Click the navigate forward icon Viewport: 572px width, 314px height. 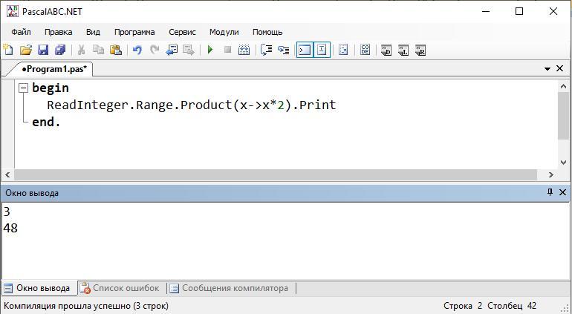click(189, 50)
